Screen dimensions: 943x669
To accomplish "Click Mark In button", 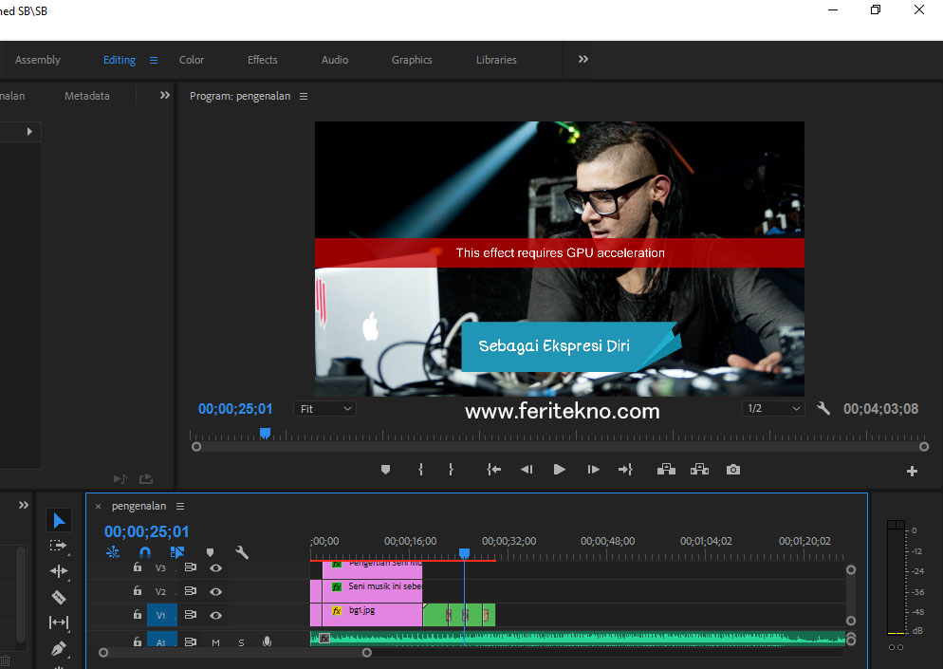I will click(420, 470).
